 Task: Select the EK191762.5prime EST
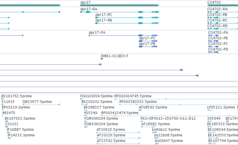click(x=17, y=96)
